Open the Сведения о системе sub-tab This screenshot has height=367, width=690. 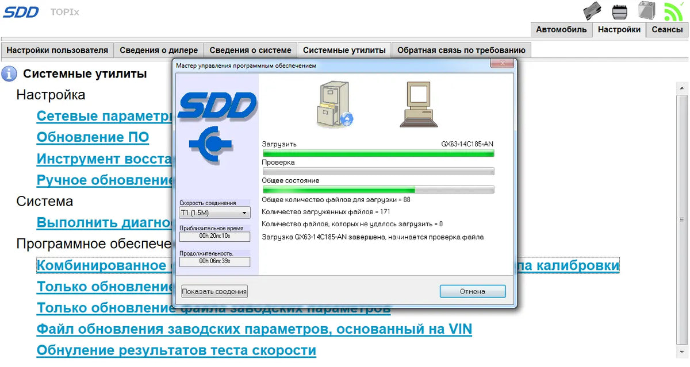251,51
